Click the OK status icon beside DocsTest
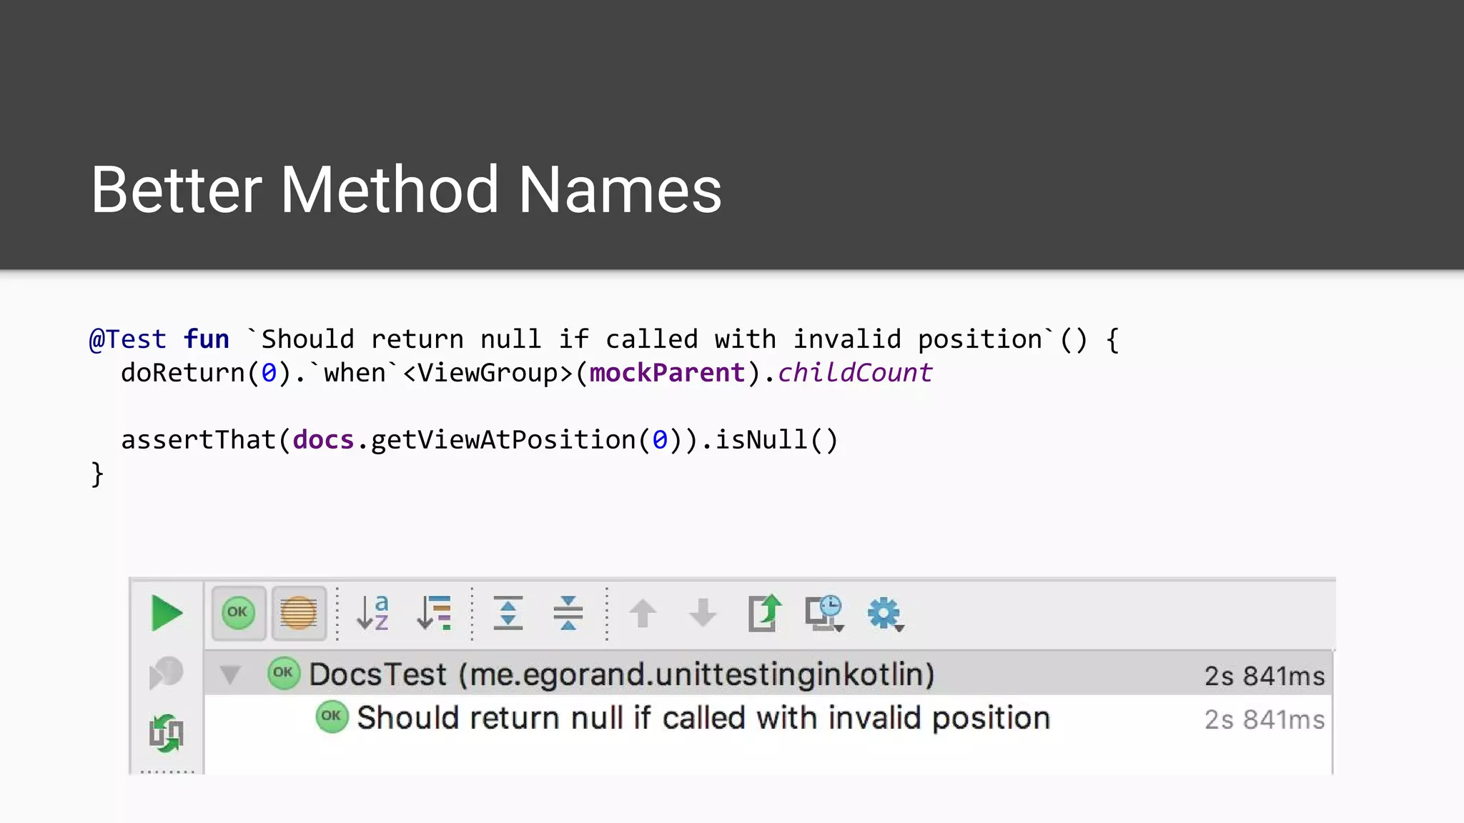 point(284,673)
